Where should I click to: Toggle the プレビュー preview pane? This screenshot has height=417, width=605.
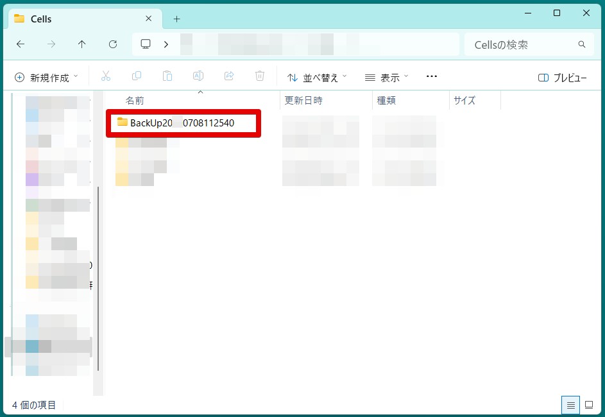click(x=562, y=78)
